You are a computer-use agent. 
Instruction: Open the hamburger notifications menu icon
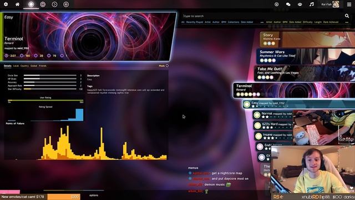click(x=349, y=4)
